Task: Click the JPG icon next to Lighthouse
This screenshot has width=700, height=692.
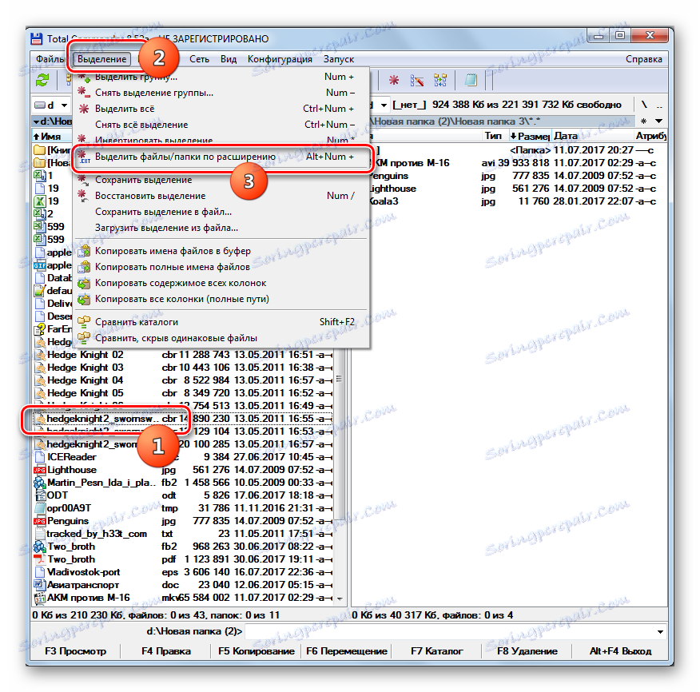Action: tap(40, 470)
